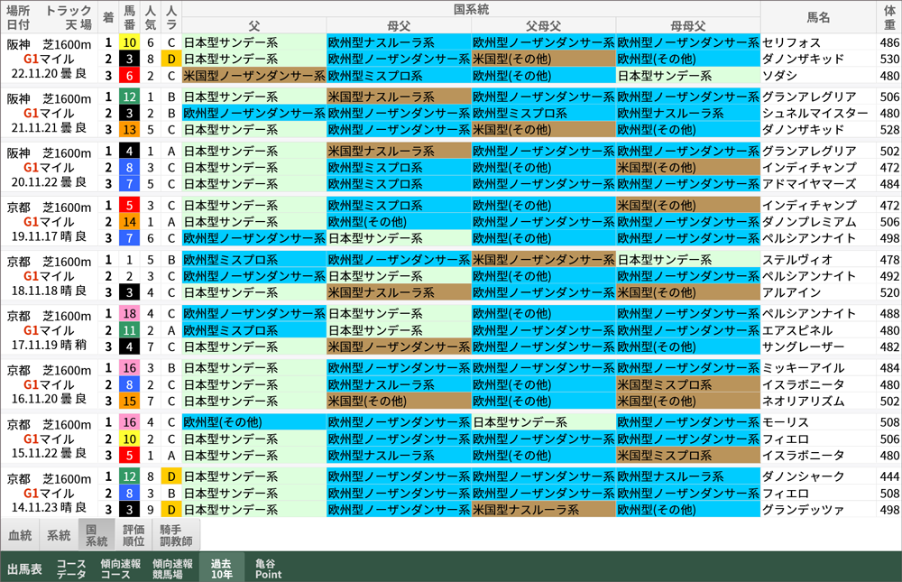The width and height of the screenshot is (902, 582).
Task: Select the 国系統 tab
Action: coord(97,535)
